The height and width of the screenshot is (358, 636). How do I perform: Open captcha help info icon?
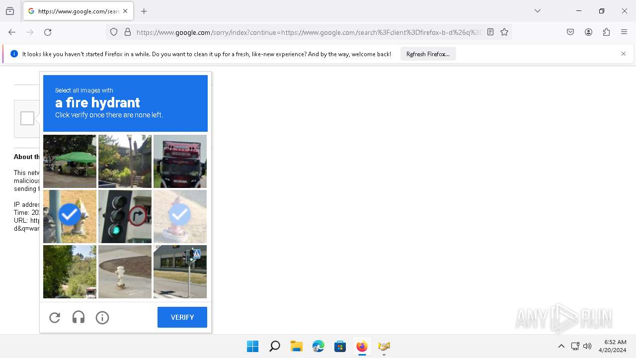click(x=102, y=317)
